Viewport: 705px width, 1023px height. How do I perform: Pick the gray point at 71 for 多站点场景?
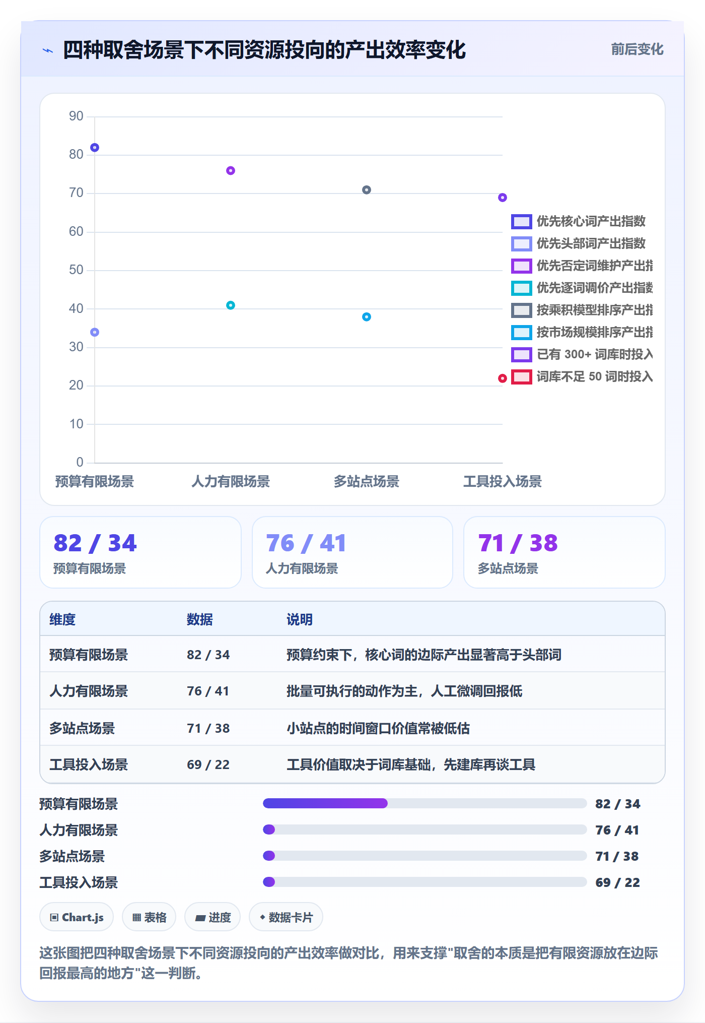tap(367, 190)
